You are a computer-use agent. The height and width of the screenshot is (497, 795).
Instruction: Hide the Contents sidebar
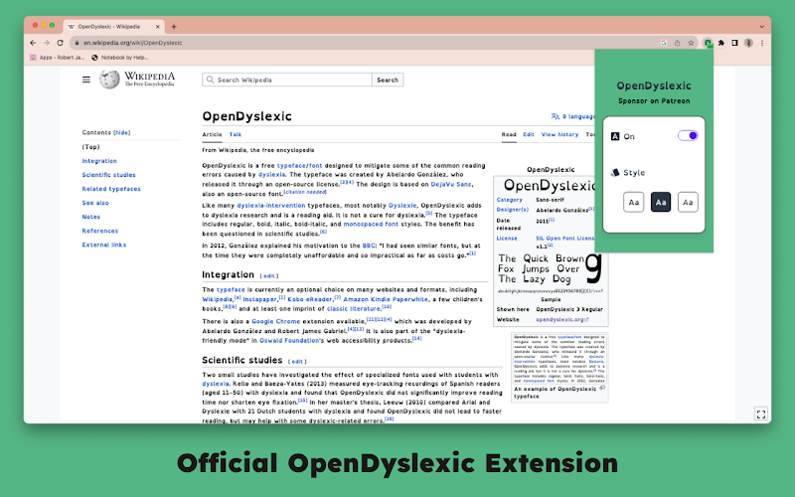click(x=121, y=132)
